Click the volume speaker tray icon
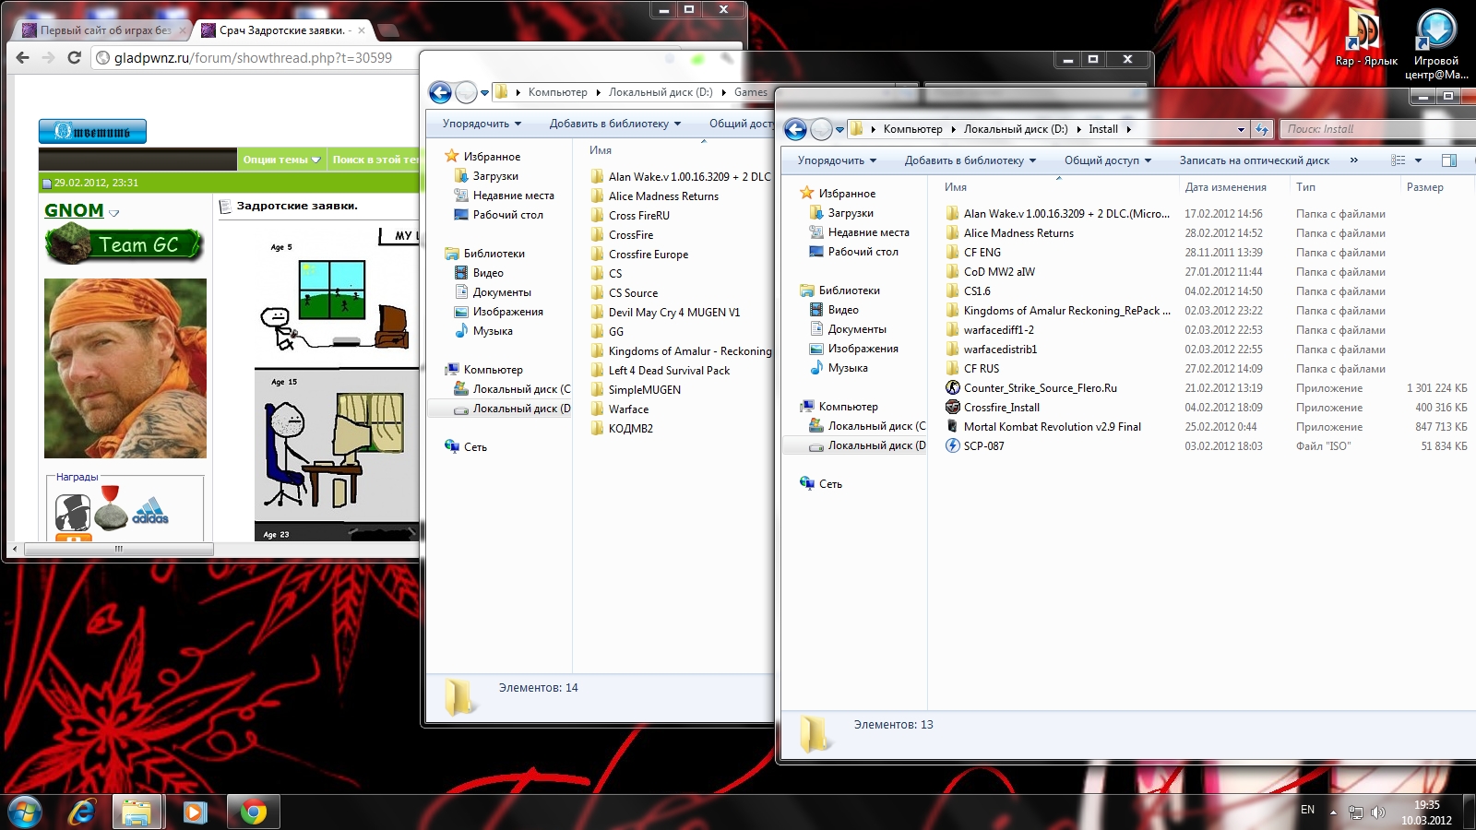The height and width of the screenshot is (830, 1476). 1378,812
